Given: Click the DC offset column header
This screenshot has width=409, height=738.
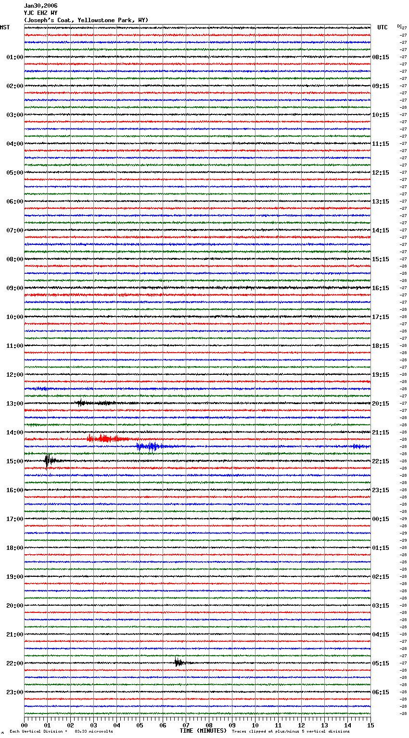Looking at the screenshot, I should pyautogui.click(x=399, y=26).
